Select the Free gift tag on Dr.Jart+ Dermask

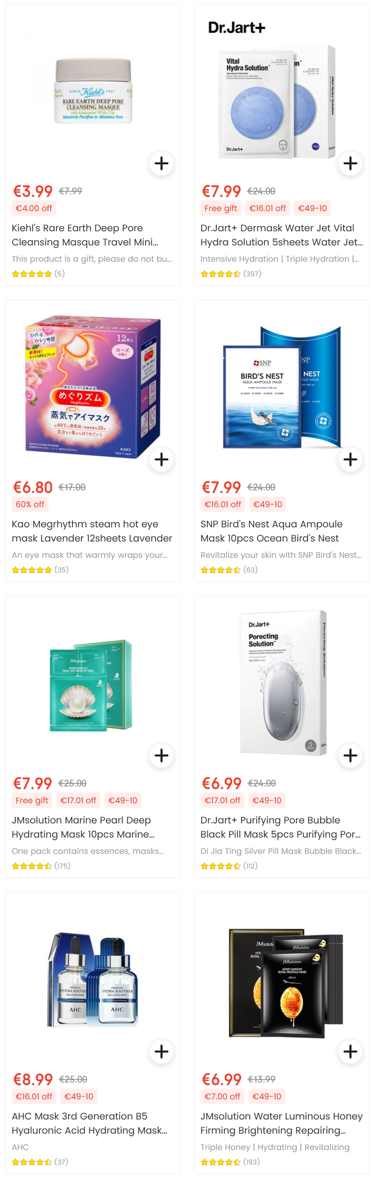(x=220, y=209)
